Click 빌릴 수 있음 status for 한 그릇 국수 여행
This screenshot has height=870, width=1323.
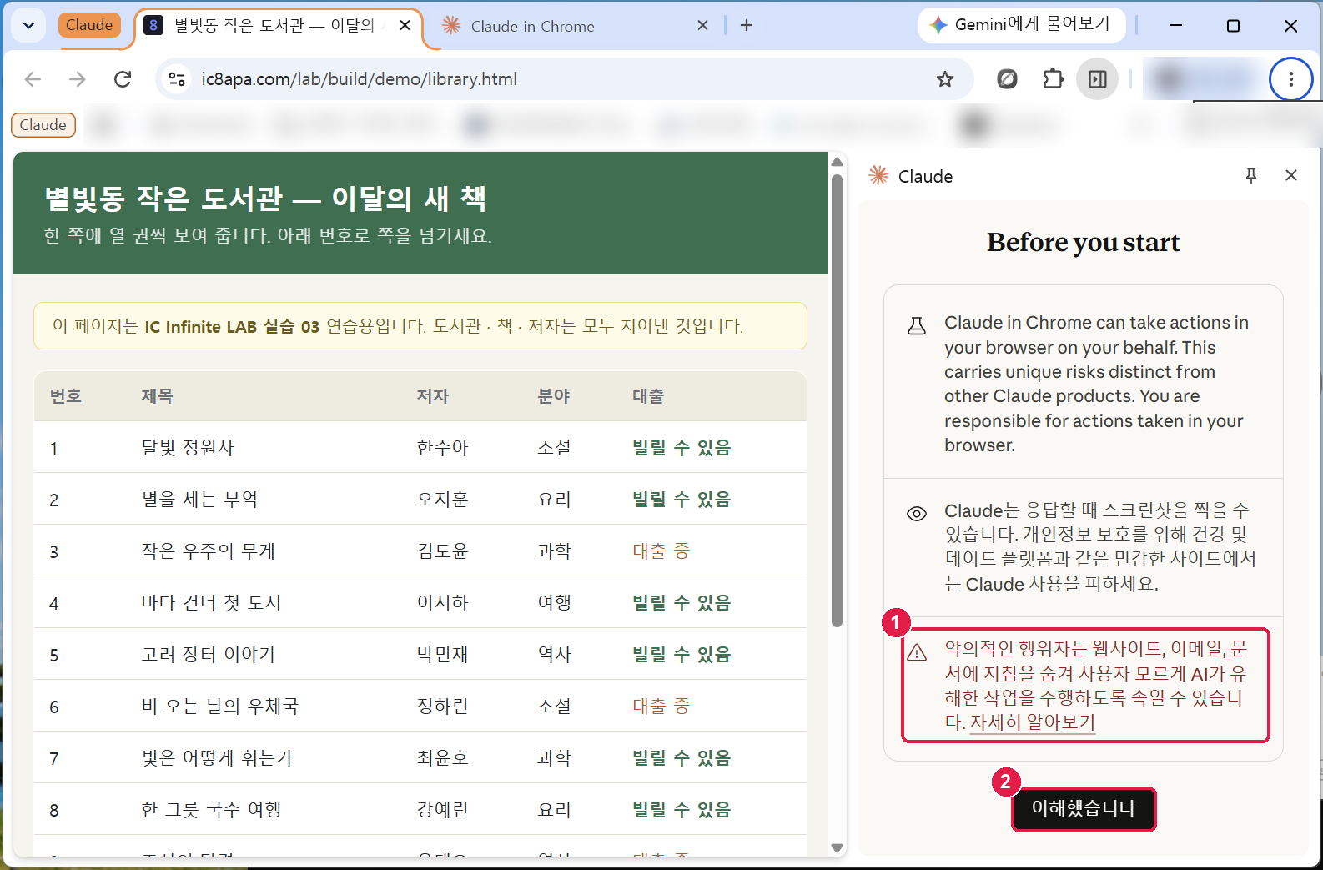(681, 810)
